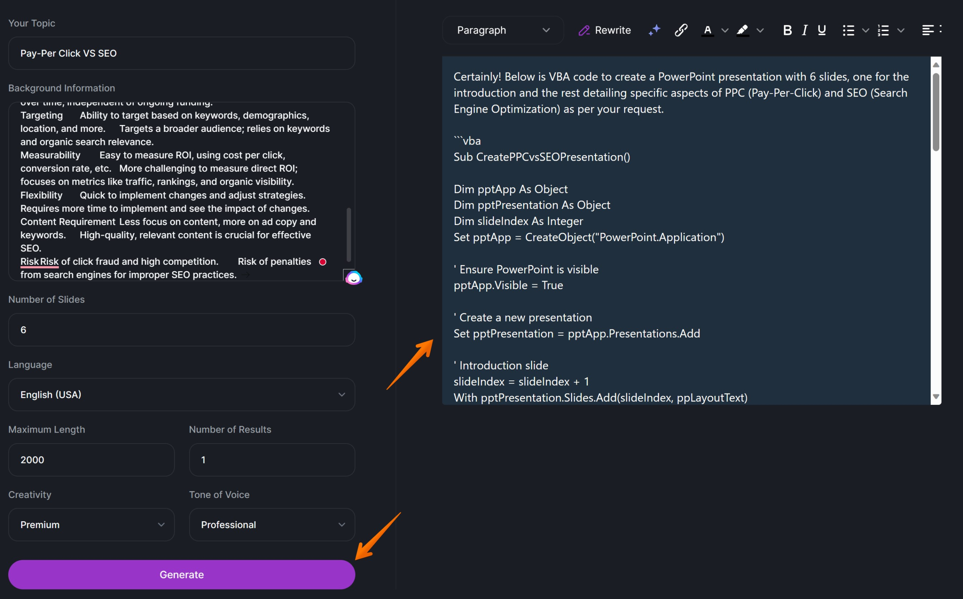
Task: Select the highlighter marker icon
Action: pos(743,30)
